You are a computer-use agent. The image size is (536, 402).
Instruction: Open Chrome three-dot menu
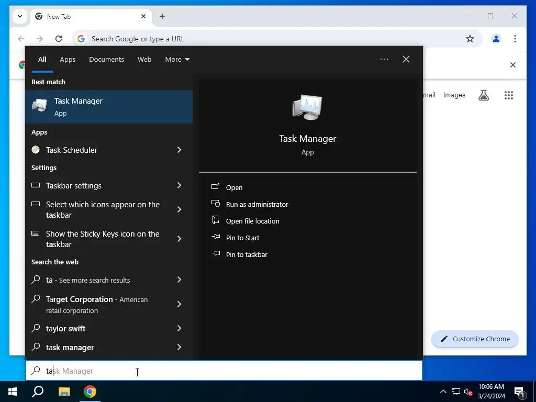[515, 39]
